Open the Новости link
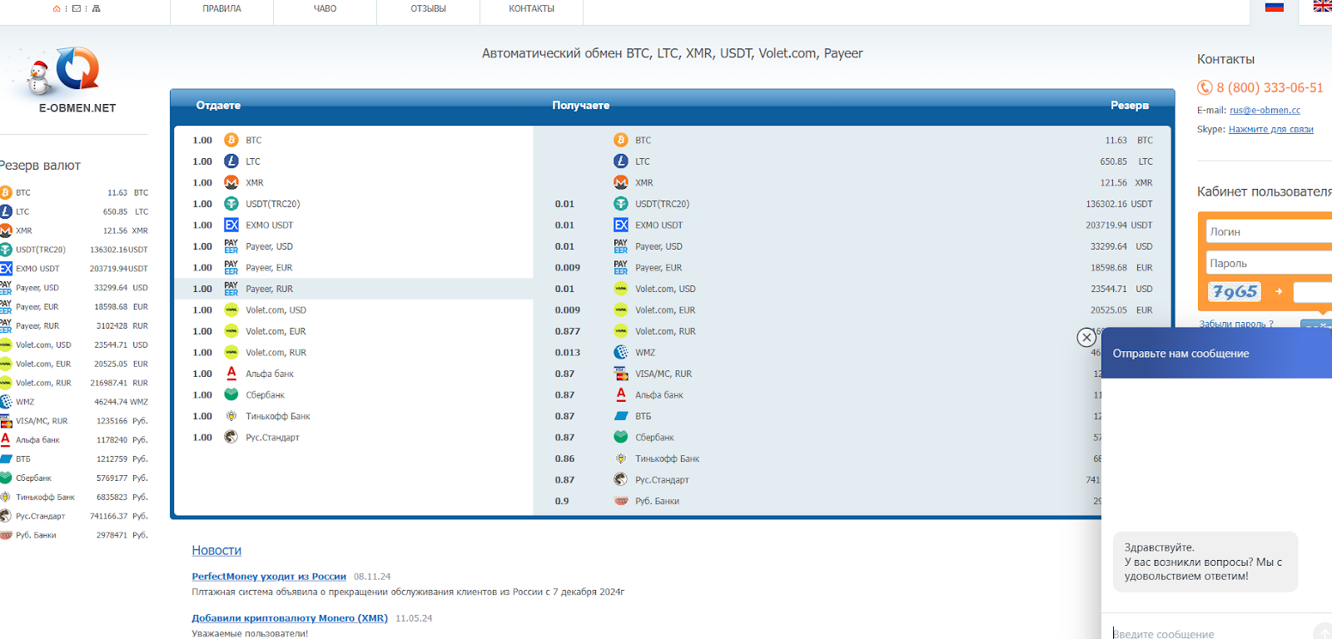Image resolution: width=1332 pixels, height=639 pixels. click(x=216, y=551)
